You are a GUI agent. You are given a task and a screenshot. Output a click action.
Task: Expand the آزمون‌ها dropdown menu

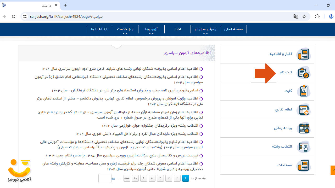151,29
